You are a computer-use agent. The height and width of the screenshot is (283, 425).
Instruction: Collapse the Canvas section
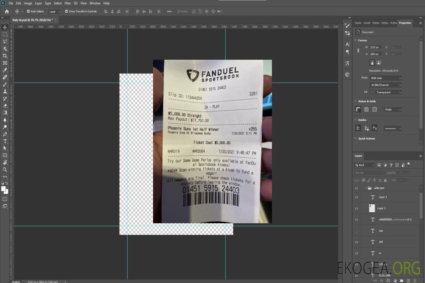pyautogui.click(x=355, y=40)
